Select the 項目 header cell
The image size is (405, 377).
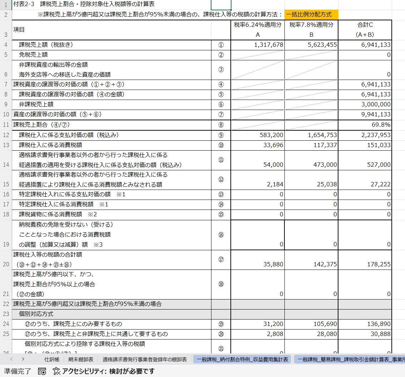pos(112,30)
